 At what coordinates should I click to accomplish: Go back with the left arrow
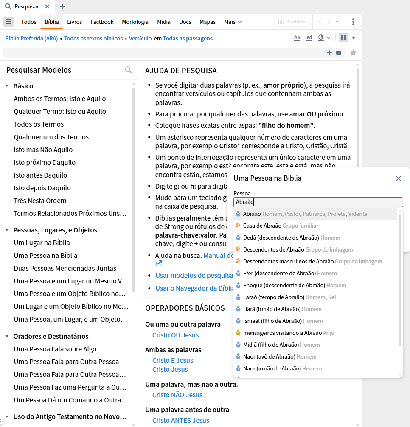click(320, 22)
